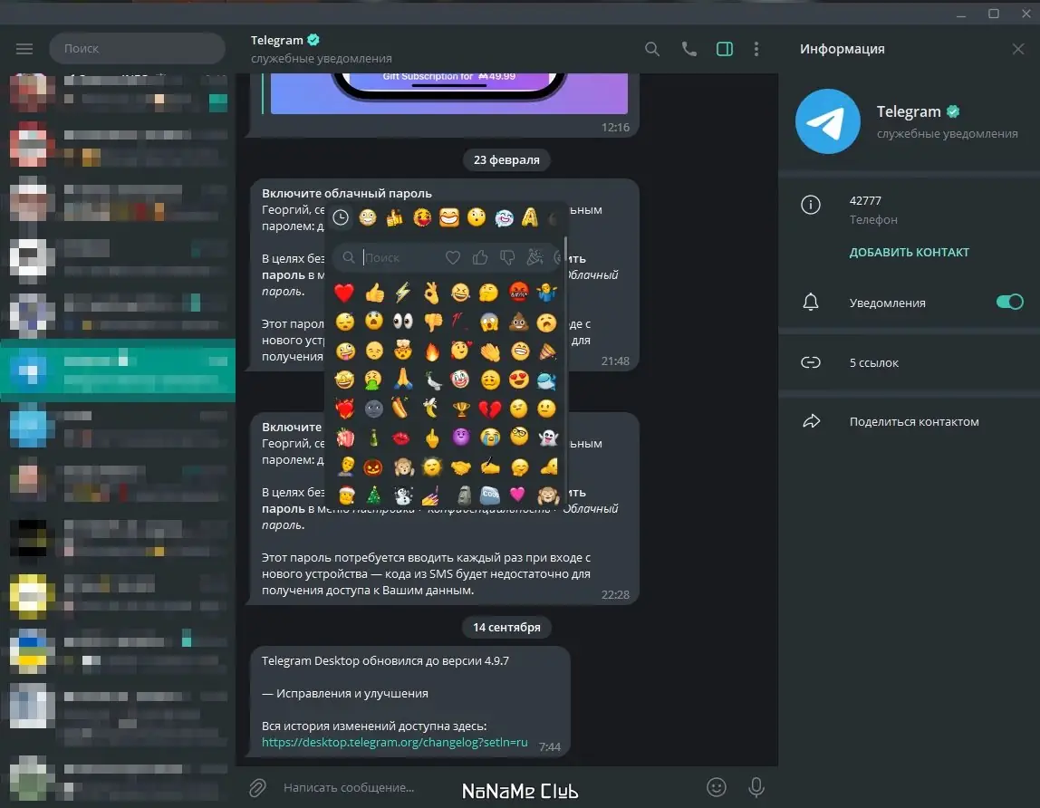This screenshot has height=808, width=1040.
Task: Open the main hamburger menu
Action: (x=24, y=48)
